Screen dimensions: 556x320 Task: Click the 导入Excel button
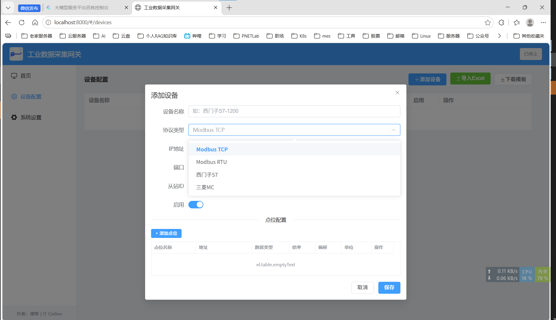coord(470,78)
